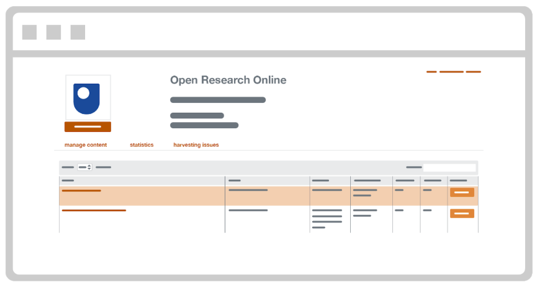Focus the table search input field
This screenshot has height=285, width=537.
[x=449, y=167]
